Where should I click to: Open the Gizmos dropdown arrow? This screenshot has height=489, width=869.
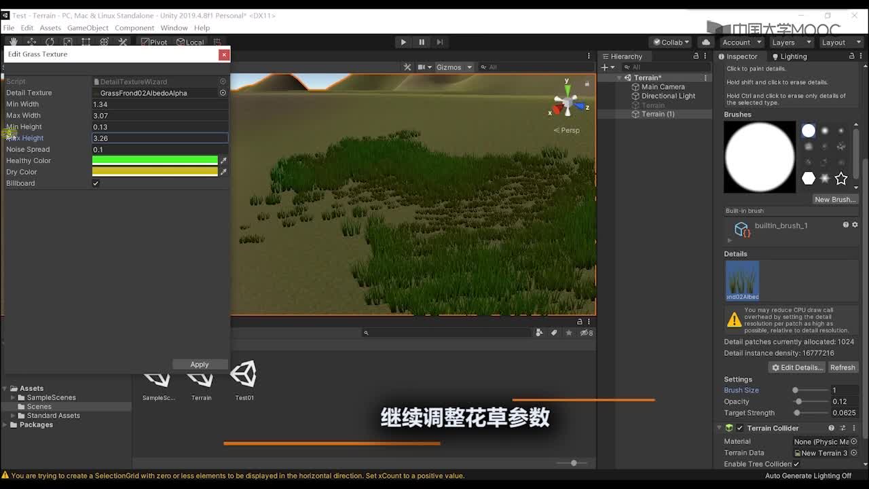[x=469, y=67]
